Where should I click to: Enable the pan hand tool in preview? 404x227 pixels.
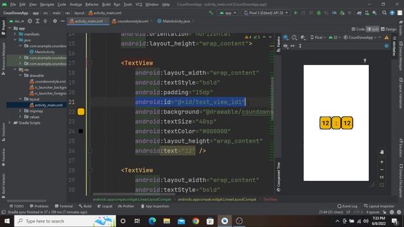coord(381,152)
